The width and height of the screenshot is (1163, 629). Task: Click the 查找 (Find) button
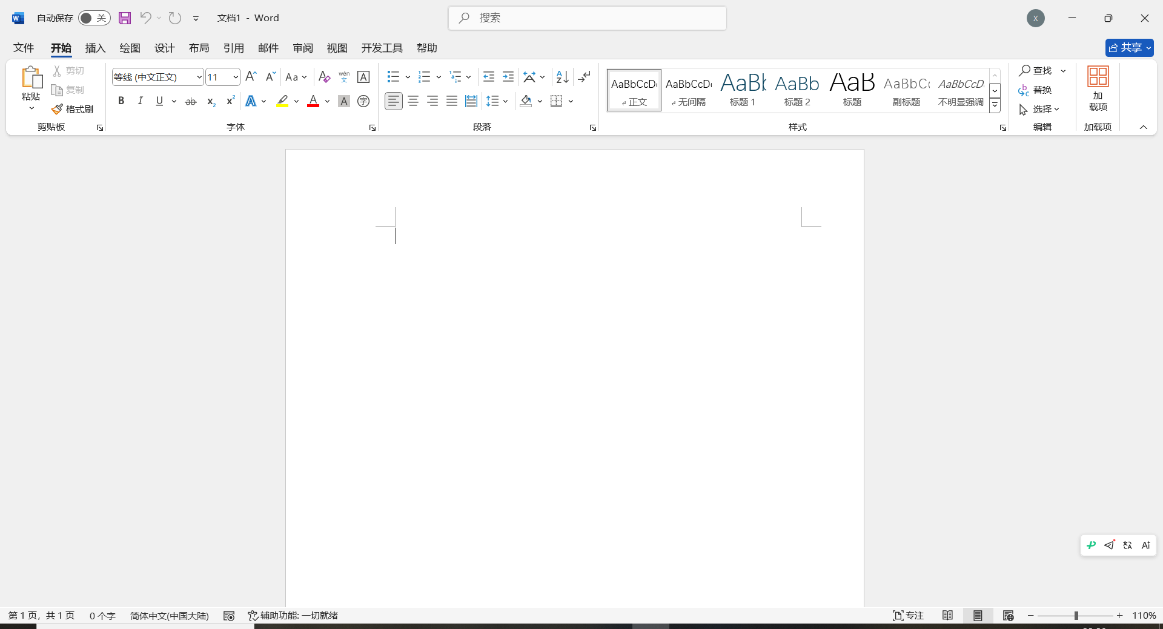(x=1036, y=71)
